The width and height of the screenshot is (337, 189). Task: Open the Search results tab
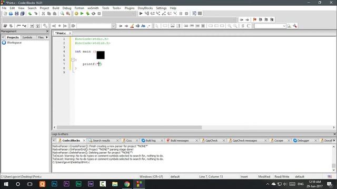[101, 141]
